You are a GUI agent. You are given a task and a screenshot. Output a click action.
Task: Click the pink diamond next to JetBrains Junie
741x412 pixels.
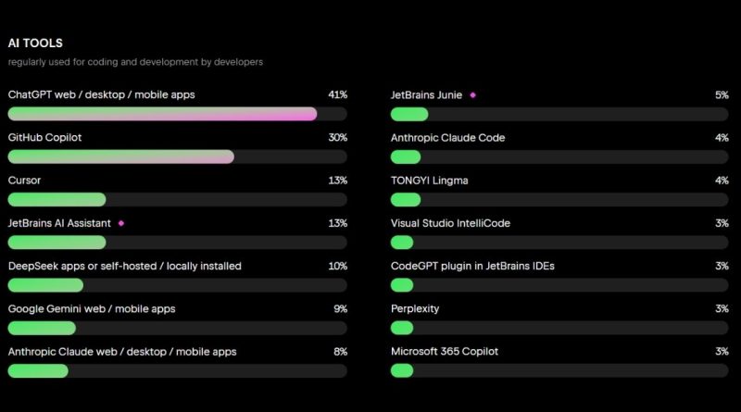[x=472, y=94]
